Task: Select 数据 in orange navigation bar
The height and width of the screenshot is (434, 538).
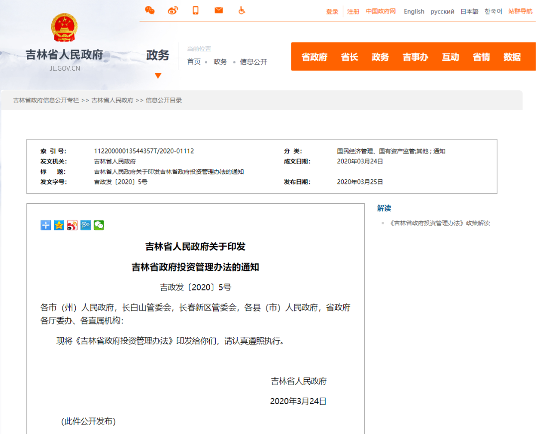Action: (x=512, y=57)
